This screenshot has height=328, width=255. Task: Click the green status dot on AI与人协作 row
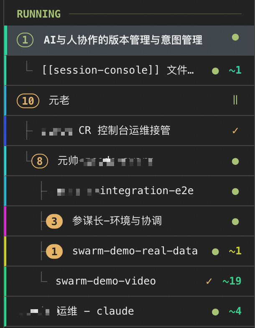click(x=235, y=38)
